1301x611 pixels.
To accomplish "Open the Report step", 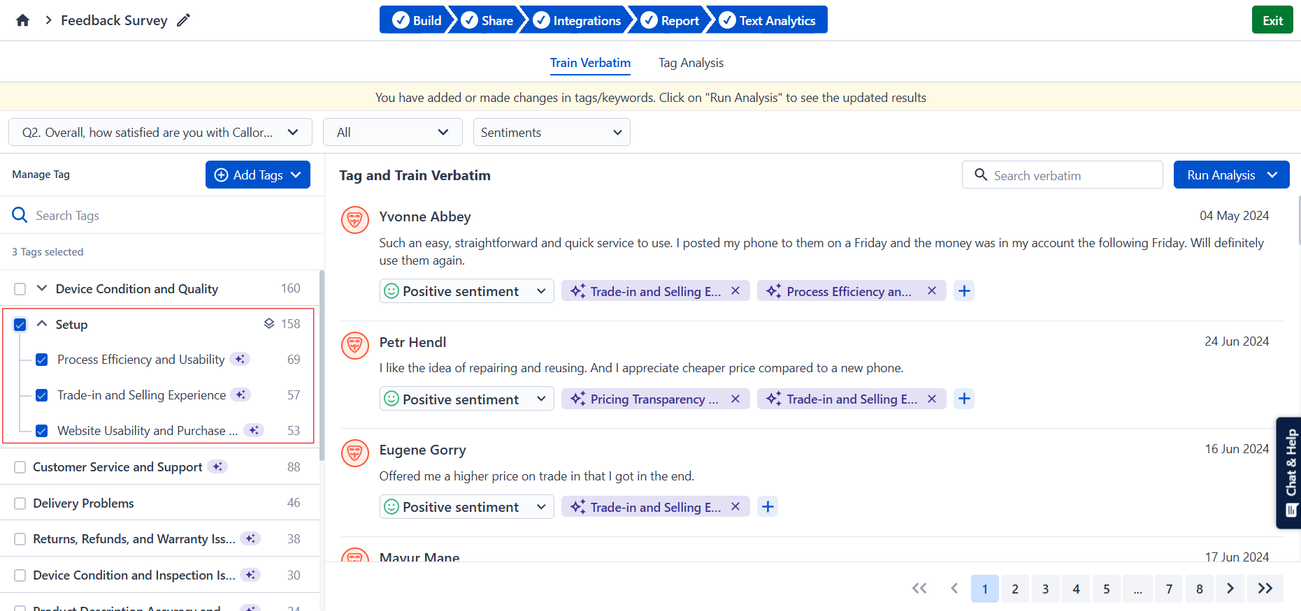I will pos(670,20).
